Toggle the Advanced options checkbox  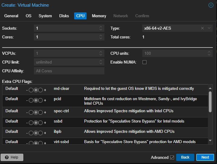172,157
